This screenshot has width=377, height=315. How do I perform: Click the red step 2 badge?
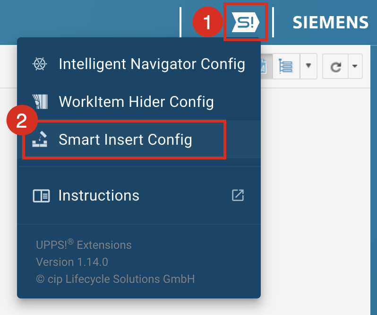[x=22, y=122]
